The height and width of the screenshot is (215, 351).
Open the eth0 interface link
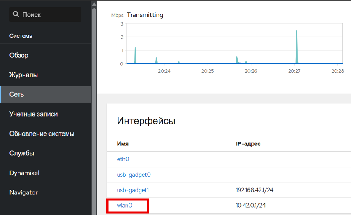pyautogui.click(x=123, y=159)
